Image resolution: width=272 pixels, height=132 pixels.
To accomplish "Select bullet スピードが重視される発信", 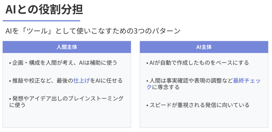I will click(198, 105).
